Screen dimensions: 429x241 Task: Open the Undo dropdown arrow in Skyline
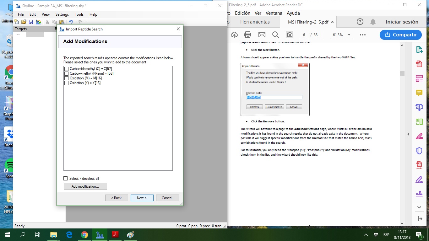coord(76,22)
